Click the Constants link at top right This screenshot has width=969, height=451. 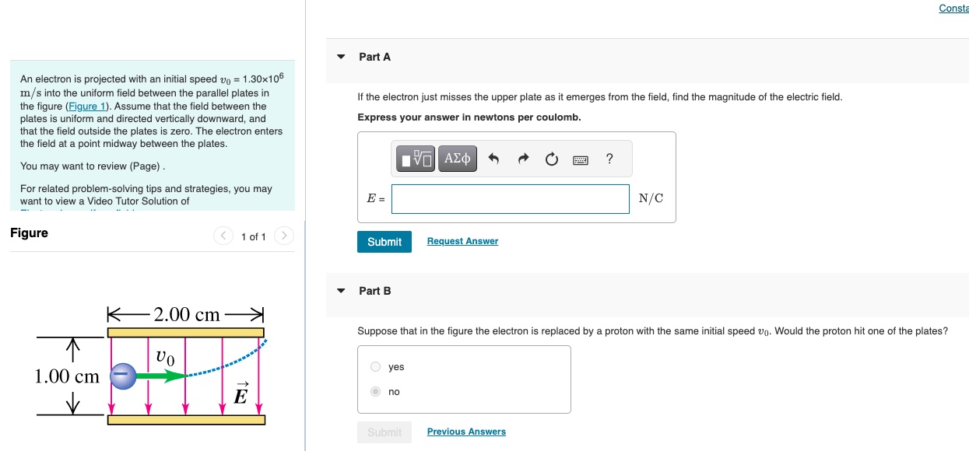[x=952, y=8]
